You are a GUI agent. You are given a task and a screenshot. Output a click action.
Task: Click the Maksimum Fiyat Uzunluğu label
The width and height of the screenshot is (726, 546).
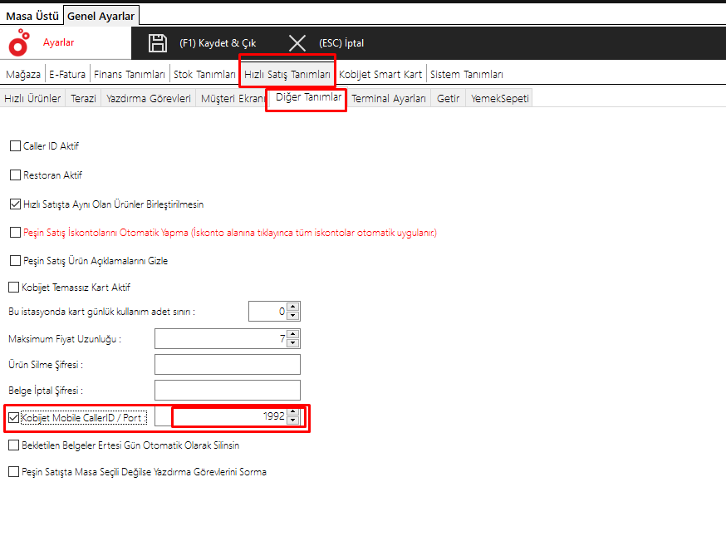[x=64, y=339]
